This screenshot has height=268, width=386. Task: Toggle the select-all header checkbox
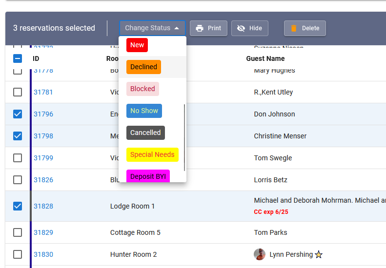tap(18, 58)
